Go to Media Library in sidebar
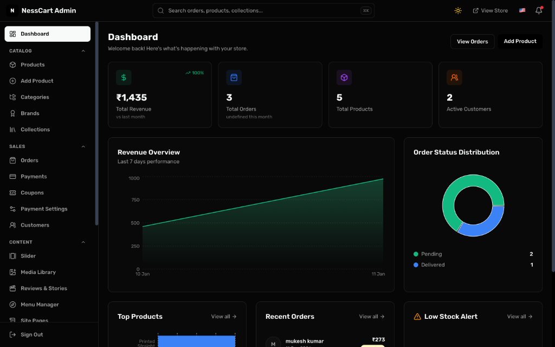Viewport: 555px width, 347px height. (38, 272)
